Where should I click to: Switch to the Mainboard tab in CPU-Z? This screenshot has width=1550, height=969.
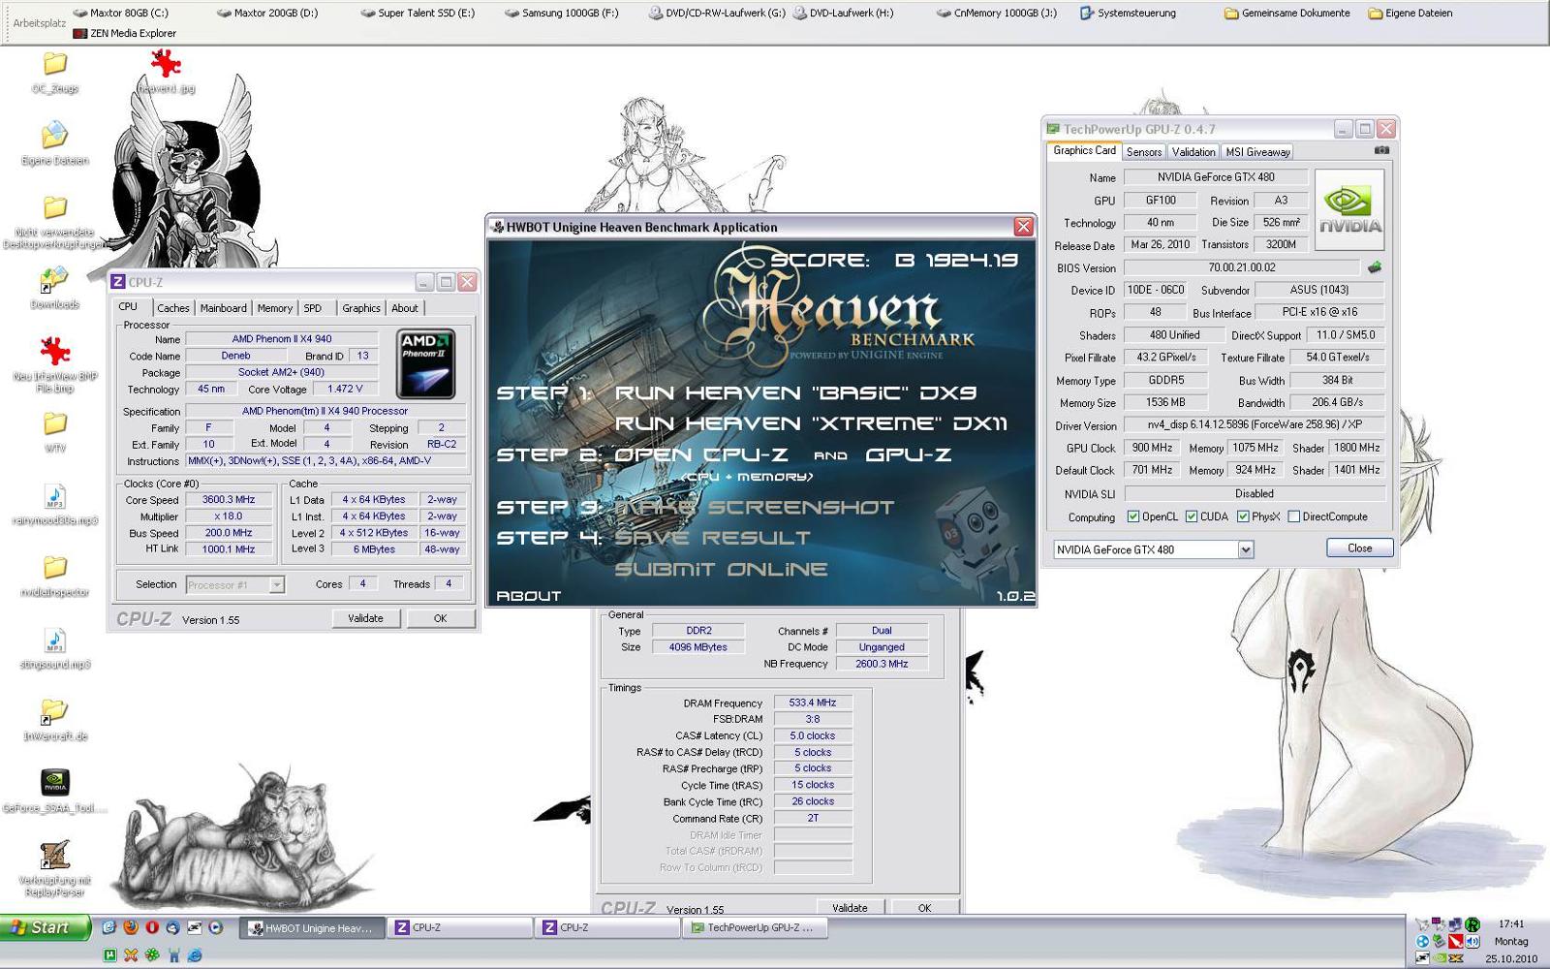(x=224, y=308)
